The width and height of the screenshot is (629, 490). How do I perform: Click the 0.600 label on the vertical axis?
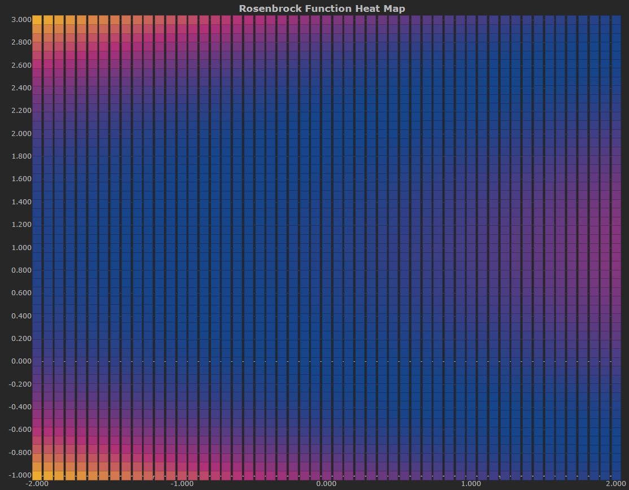tap(21, 293)
